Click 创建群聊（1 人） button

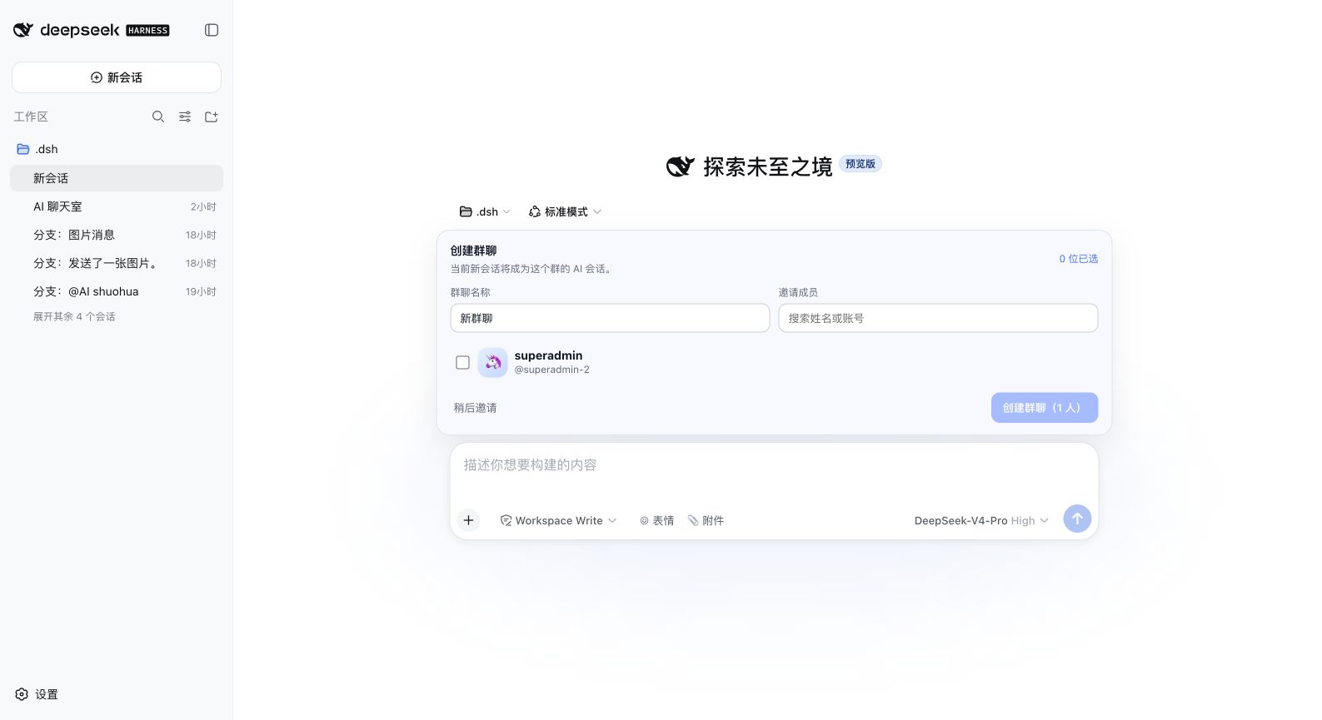[x=1045, y=408]
